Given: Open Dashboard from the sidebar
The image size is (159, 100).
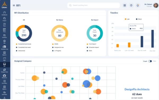Looking at the screenshot, I should pyautogui.click(x=4, y=13).
